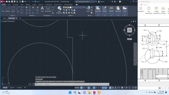Activate the Rotate tool in Modify panel
Screen dimensions: 169x95
coord(30,7)
